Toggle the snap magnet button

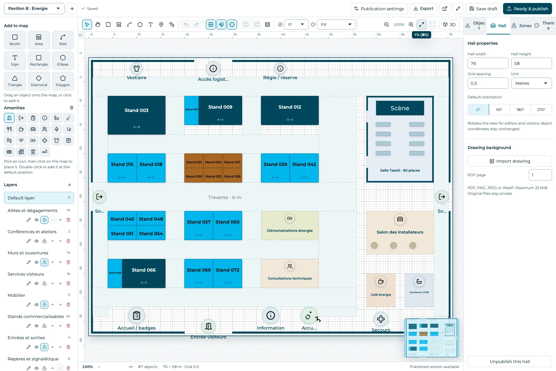click(221, 25)
